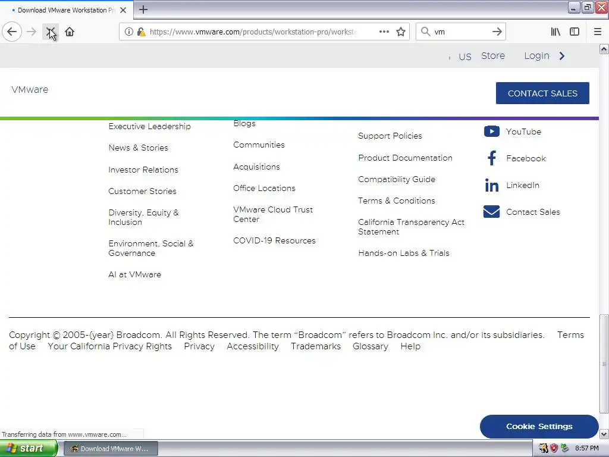Viewport: 609px width, 457px height.
Task: Click the Login link
Action: click(536, 55)
